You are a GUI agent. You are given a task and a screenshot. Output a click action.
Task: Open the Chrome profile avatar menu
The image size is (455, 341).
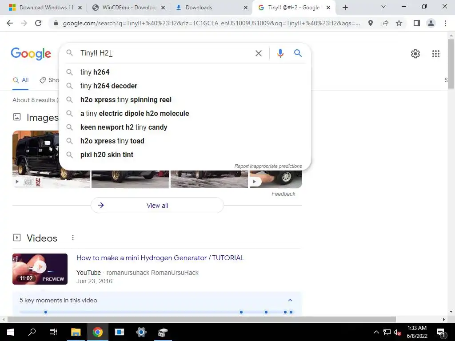click(x=431, y=23)
